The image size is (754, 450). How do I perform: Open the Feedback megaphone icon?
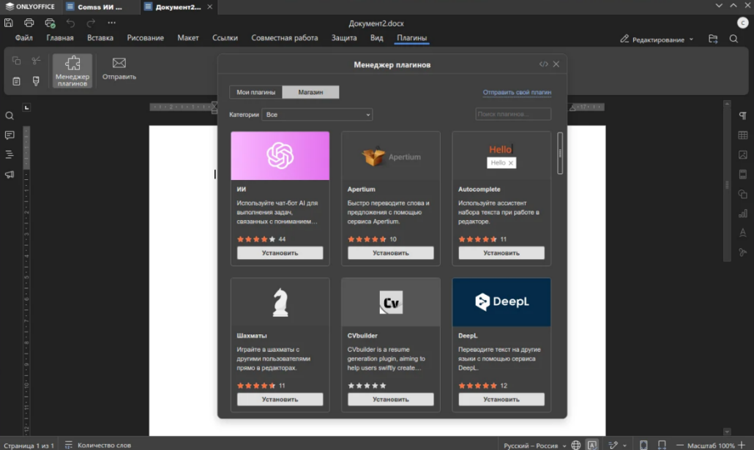[x=9, y=175]
